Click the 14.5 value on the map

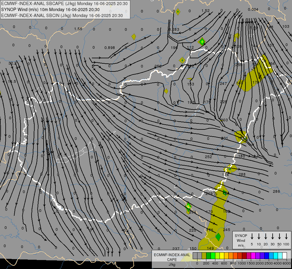(x=12, y=82)
